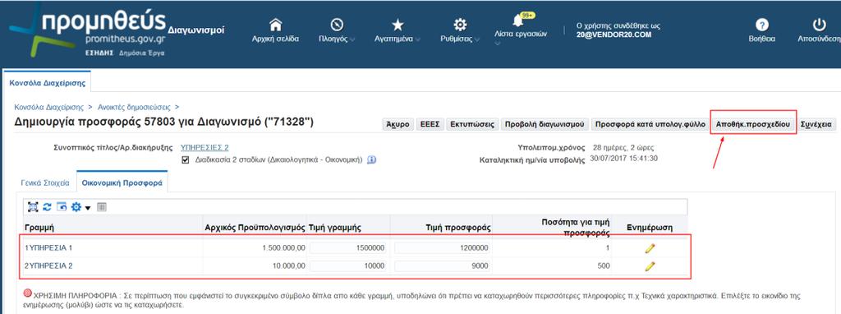Click Τιμή γραμμής field with 10000

tap(348, 266)
